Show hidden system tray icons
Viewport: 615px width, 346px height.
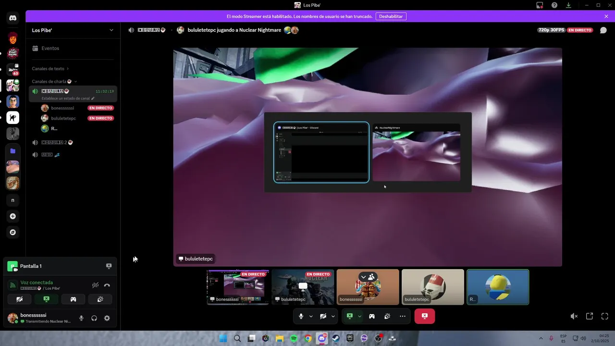pyautogui.click(x=541, y=338)
